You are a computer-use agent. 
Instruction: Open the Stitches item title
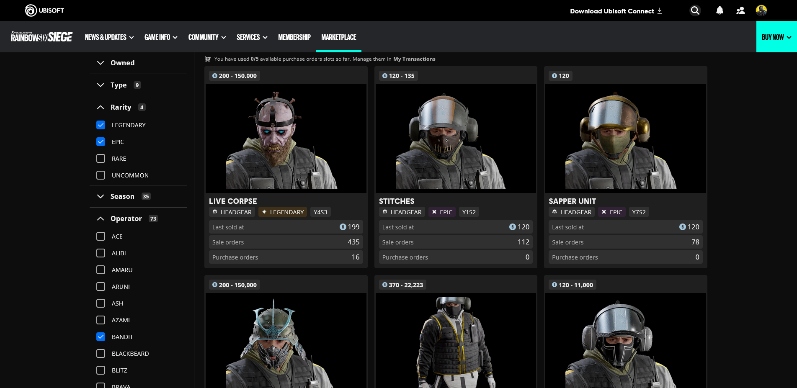tap(397, 201)
